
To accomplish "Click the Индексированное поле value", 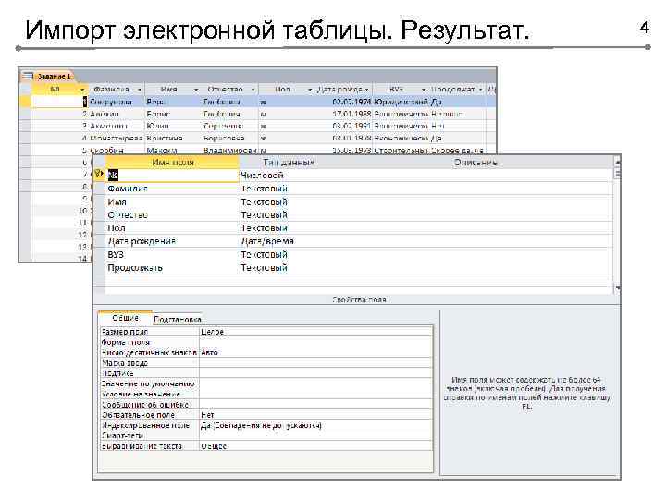I will 316,425.
